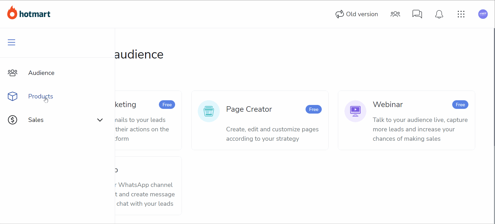The height and width of the screenshot is (224, 495).
Task: Open Products in the sidebar
Action: tap(41, 96)
